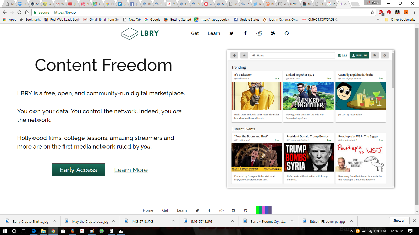419x235 pixels.
Task: Click the Reddit icon in the page footer
Action: 222,210
